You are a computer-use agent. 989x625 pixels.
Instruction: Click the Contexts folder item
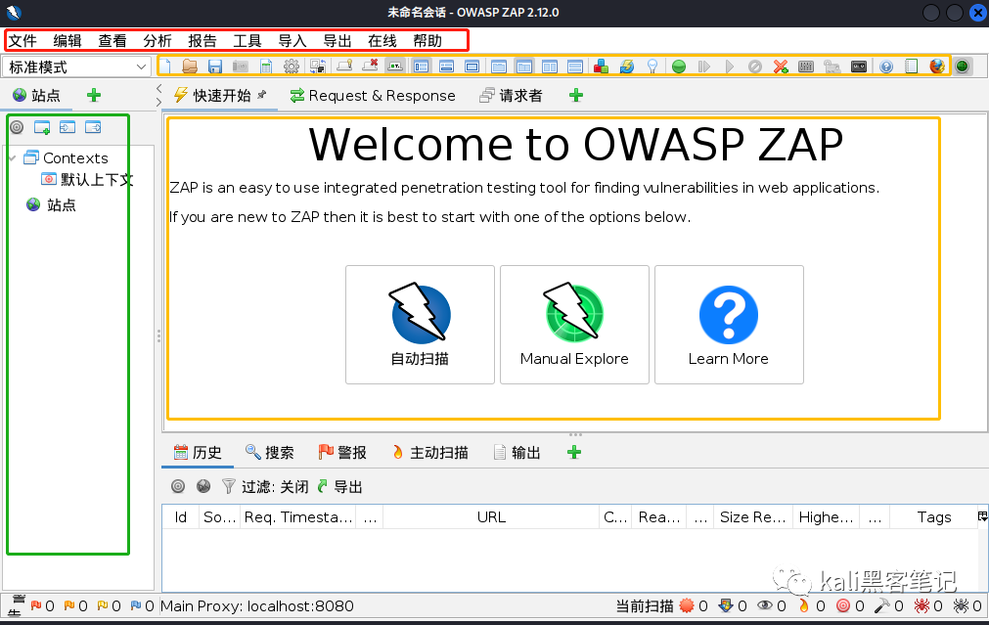[x=67, y=157]
